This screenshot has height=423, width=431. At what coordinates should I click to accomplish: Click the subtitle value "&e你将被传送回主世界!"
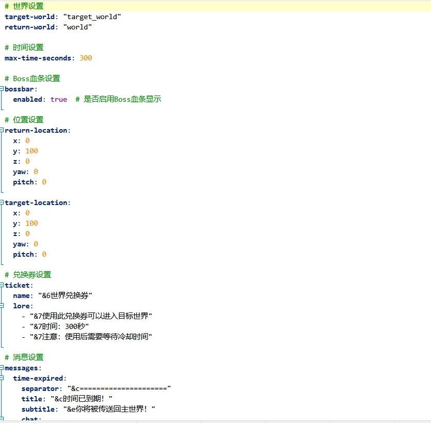(109, 409)
